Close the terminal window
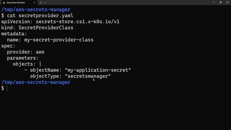Screen dimensions: 231x130 pyautogui.click(x=227, y=3)
